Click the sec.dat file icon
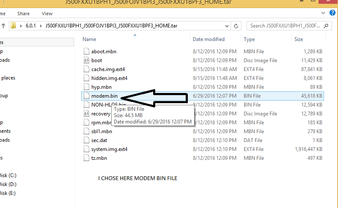 pyautogui.click(x=86, y=140)
